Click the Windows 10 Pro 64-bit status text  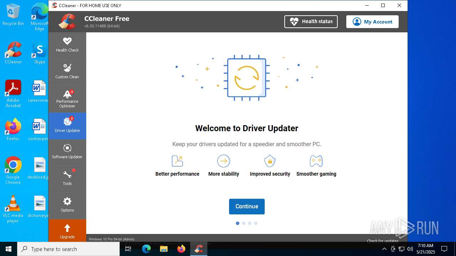pyautogui.click(x=112, y=239)
